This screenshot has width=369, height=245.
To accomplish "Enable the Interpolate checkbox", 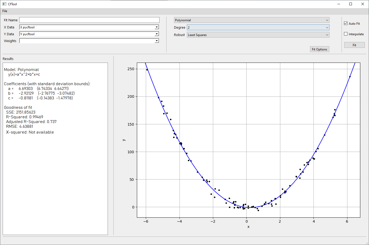I will 346,34.
